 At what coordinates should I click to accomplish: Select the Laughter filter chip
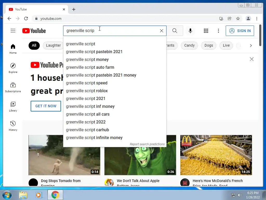point(53,45)
